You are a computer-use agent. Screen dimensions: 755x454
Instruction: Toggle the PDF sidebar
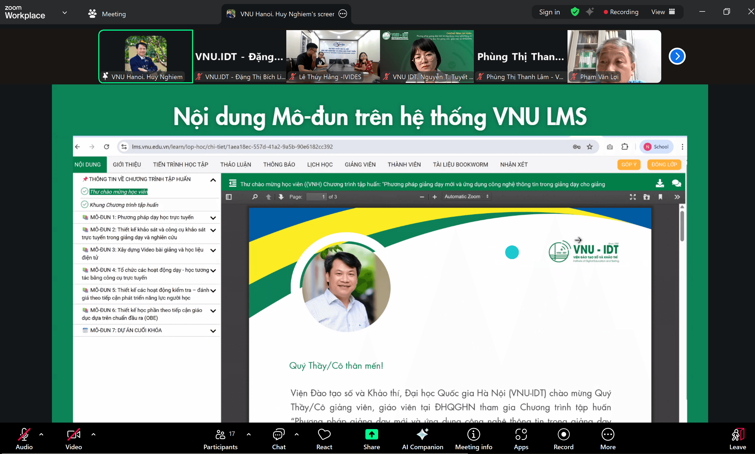click(x=228, y=197)
